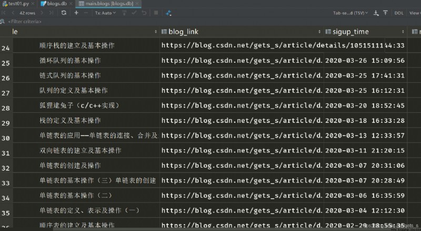This screenshot has height=231, width=421.
Task: Jump to first page of rows
Action: click(x=4, y=13)
